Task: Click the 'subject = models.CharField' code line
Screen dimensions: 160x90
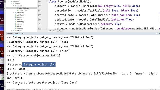Action: click(x=97, y=6)
